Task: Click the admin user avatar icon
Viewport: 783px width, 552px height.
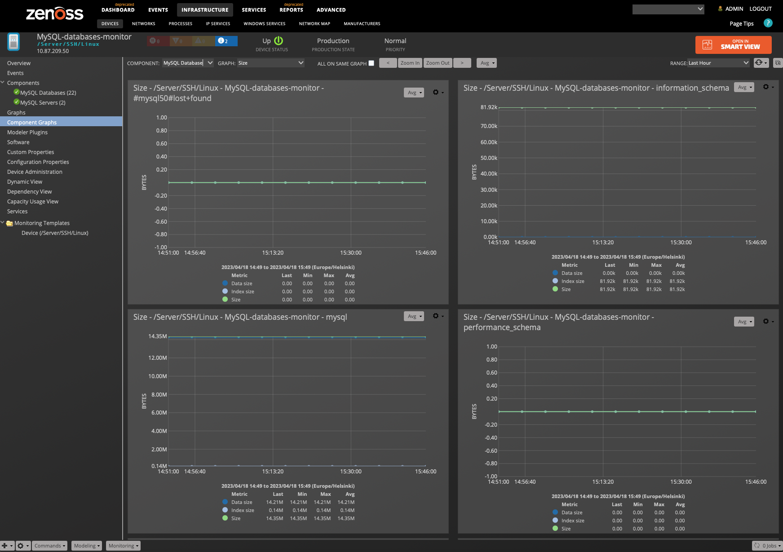Action: pos(720,9)
